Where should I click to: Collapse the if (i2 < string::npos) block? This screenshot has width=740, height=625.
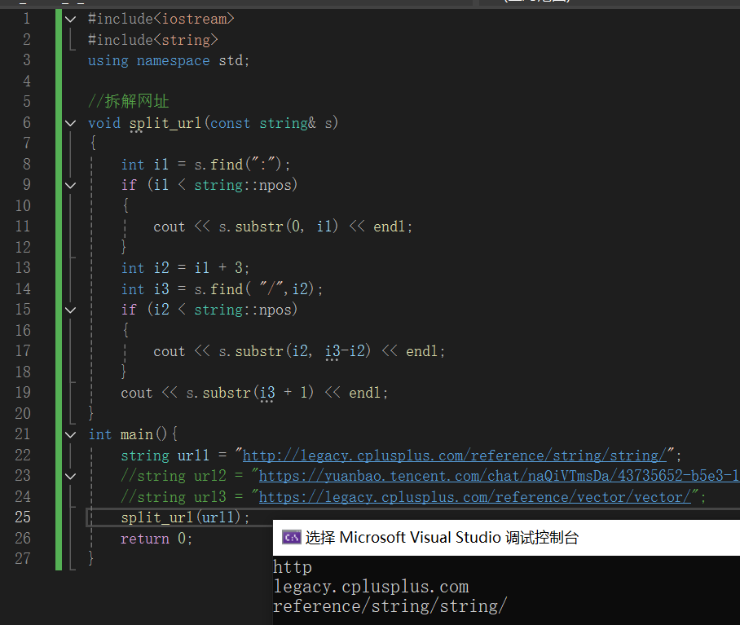70,310
